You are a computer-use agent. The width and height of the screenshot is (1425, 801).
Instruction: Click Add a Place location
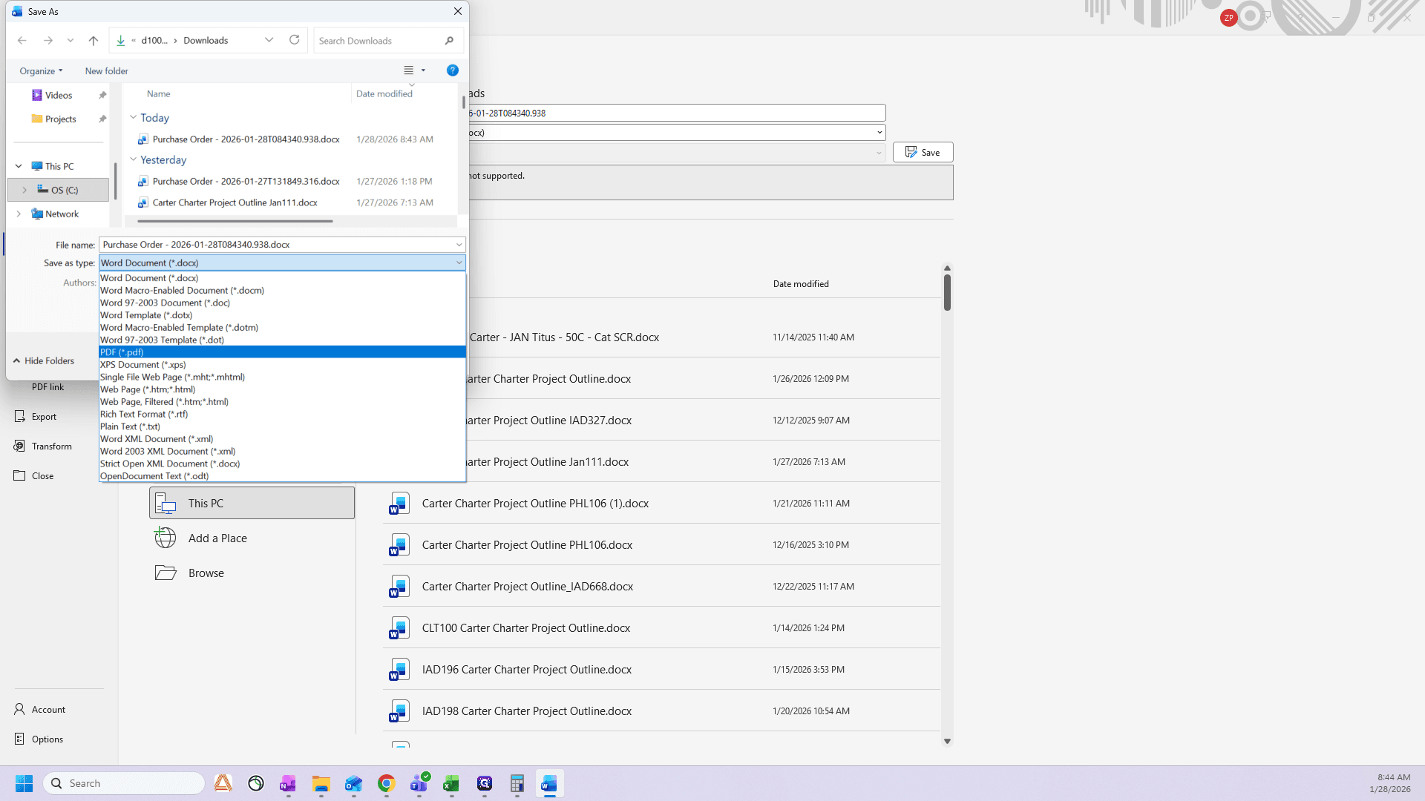(252, 538)
